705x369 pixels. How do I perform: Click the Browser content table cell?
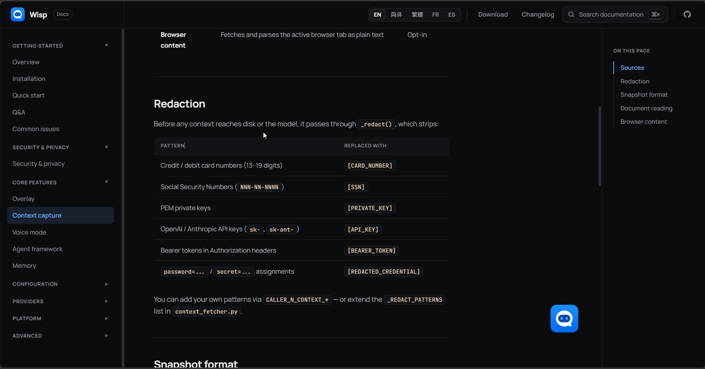(x=173, y=40)
